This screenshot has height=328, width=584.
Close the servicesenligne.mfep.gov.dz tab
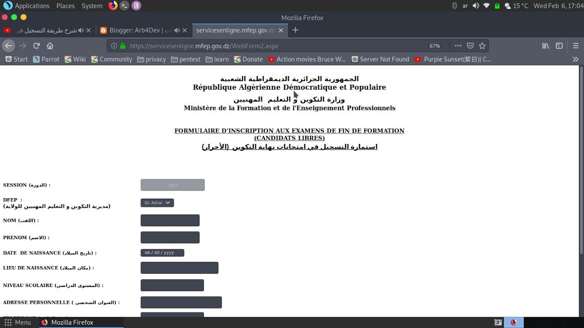(x=281, y=31)
